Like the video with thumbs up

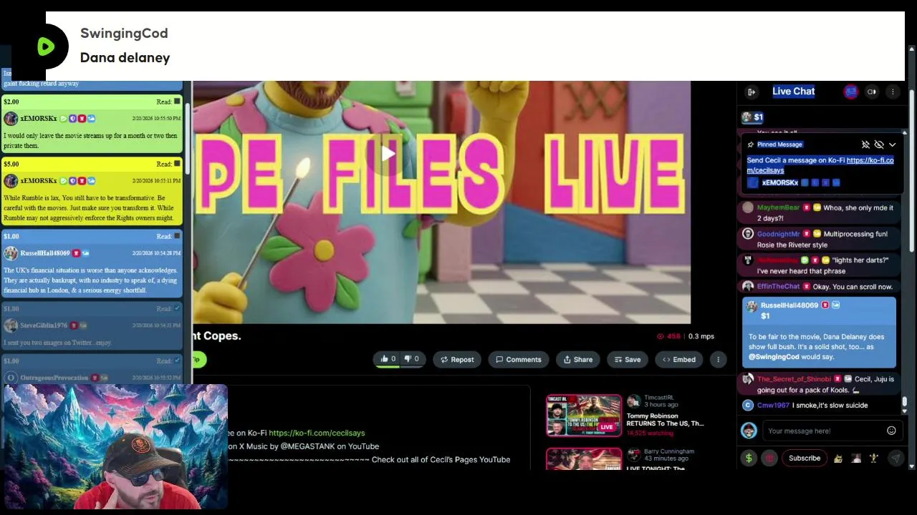[388, 359]
